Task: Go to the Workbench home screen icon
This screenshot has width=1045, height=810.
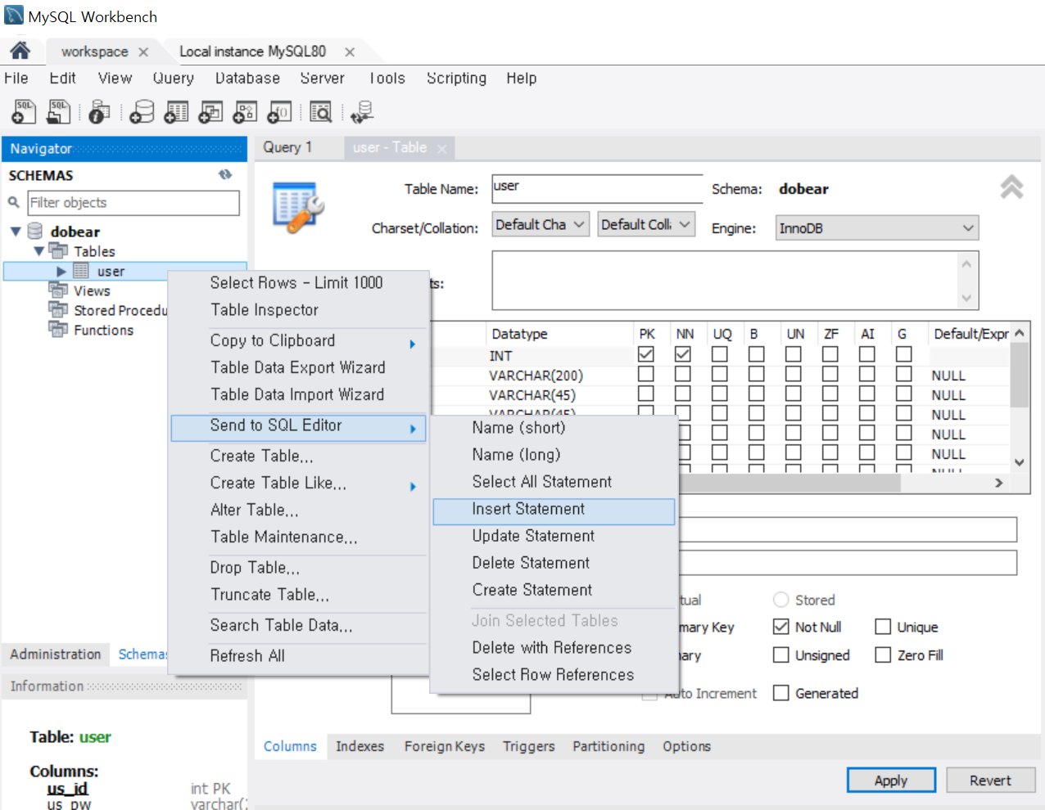Action: pos(20,51)
